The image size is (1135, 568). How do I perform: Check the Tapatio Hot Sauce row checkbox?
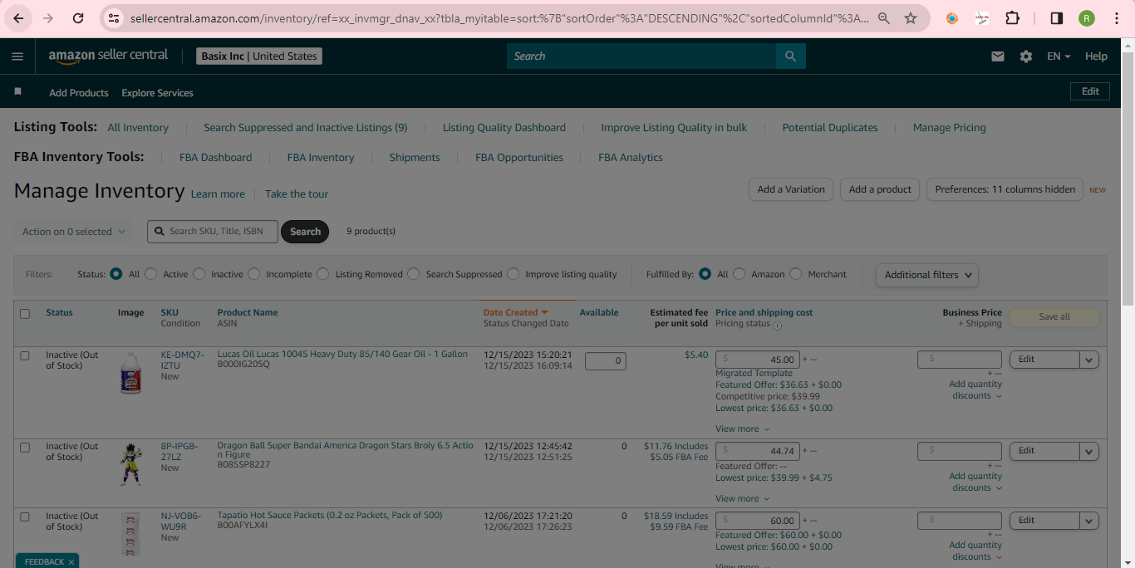tap(25, 517)
